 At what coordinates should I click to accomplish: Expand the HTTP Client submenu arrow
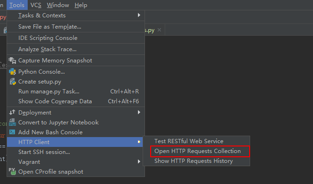139,142
